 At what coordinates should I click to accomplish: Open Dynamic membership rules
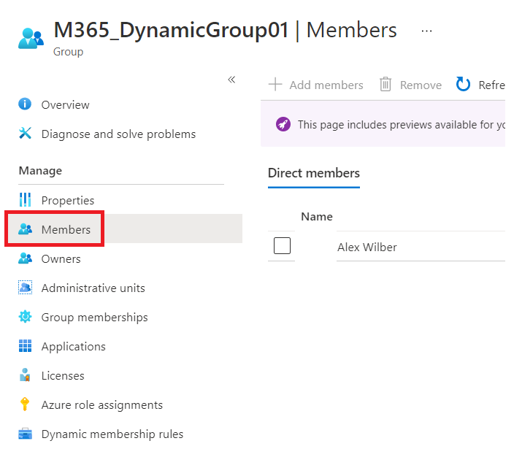pyautogui.click(x=112, y=434)
